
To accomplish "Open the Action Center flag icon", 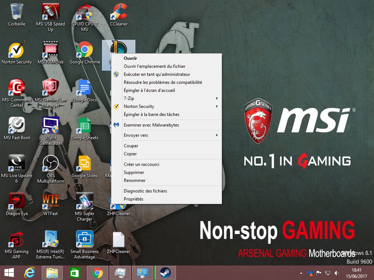I will (x=318, y=273).
